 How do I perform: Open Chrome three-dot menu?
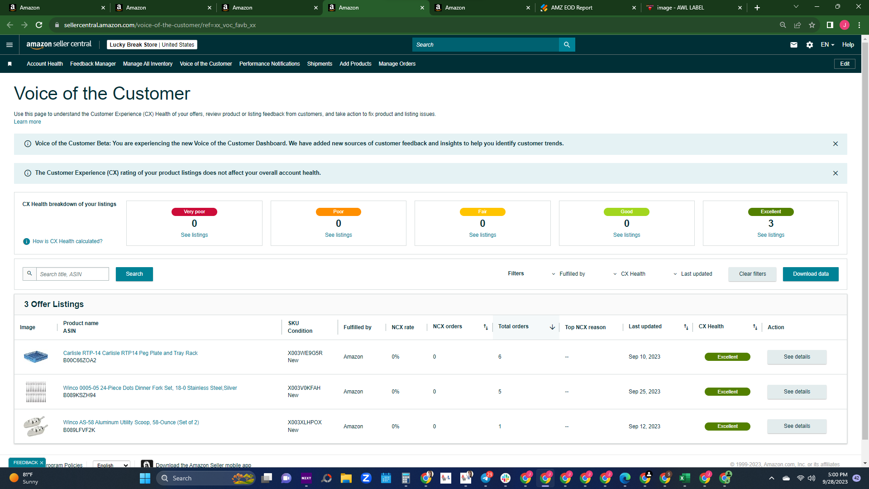tap(859, 25)
